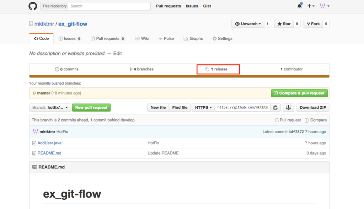Open Pull request link in branch bar
364x209 pixels.
tap(288, 120)
